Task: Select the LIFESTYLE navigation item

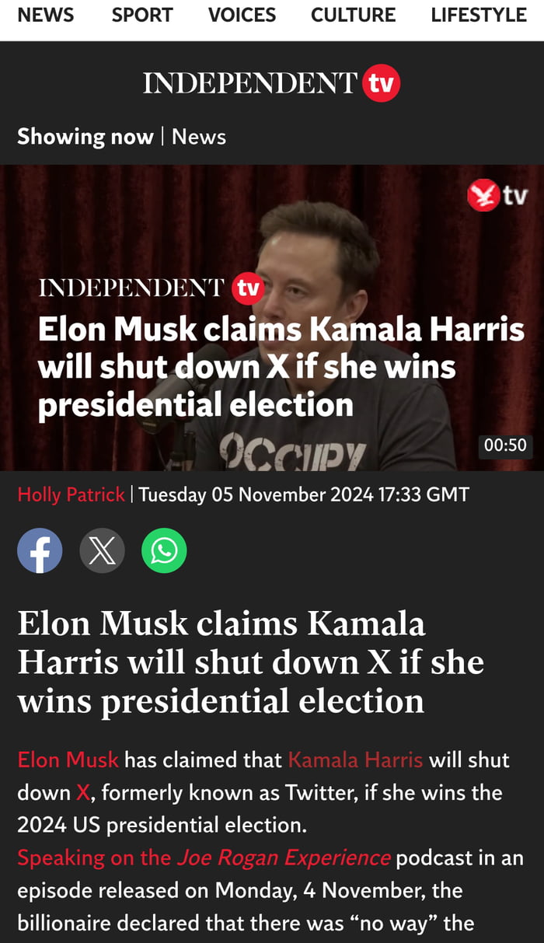Action: (479, 15)
